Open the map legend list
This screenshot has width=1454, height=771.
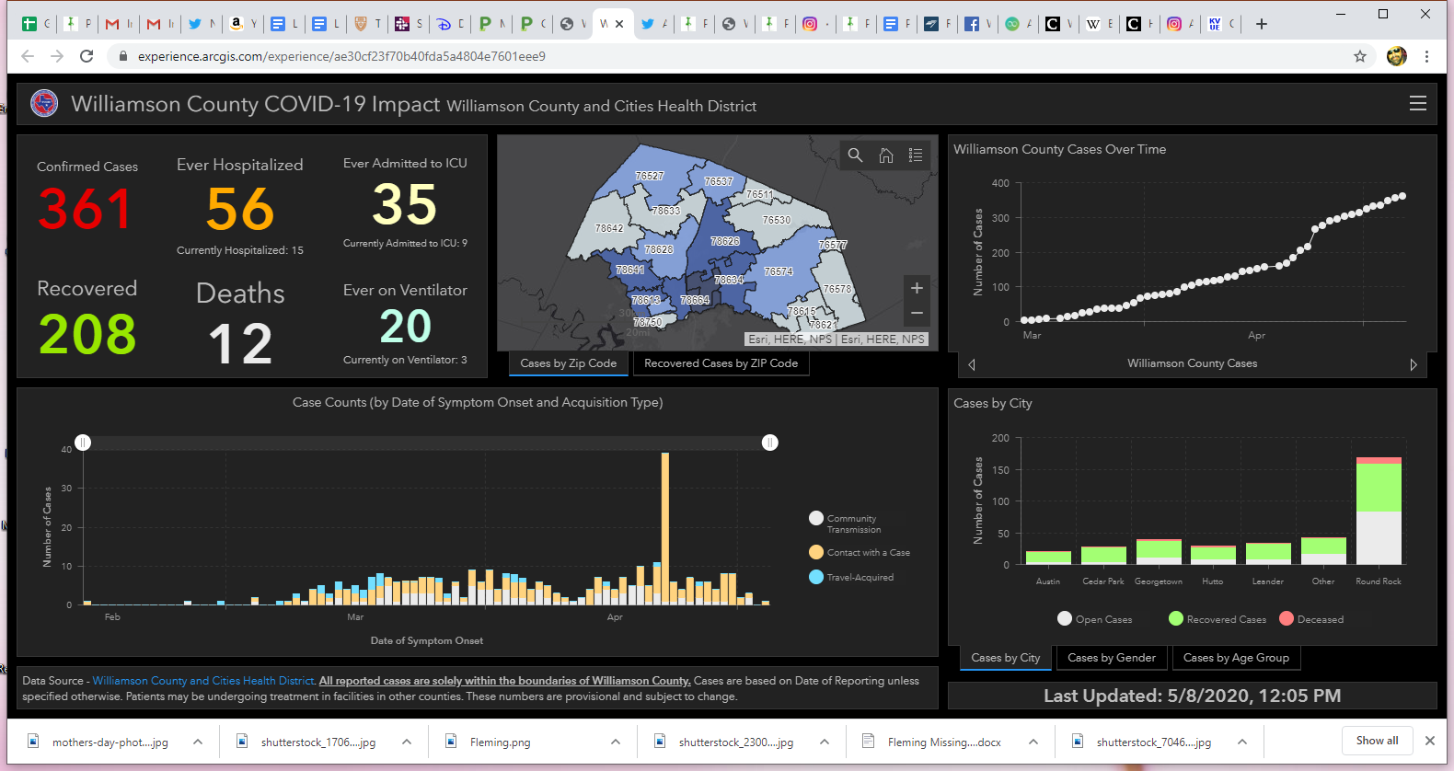click(916, 155)
